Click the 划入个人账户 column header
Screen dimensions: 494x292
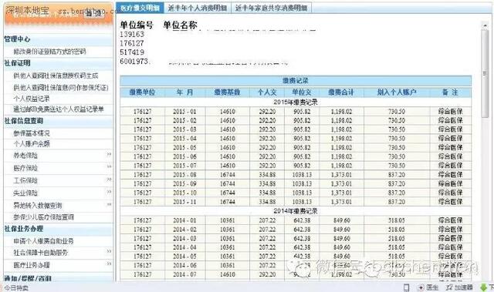pos(397,92)
